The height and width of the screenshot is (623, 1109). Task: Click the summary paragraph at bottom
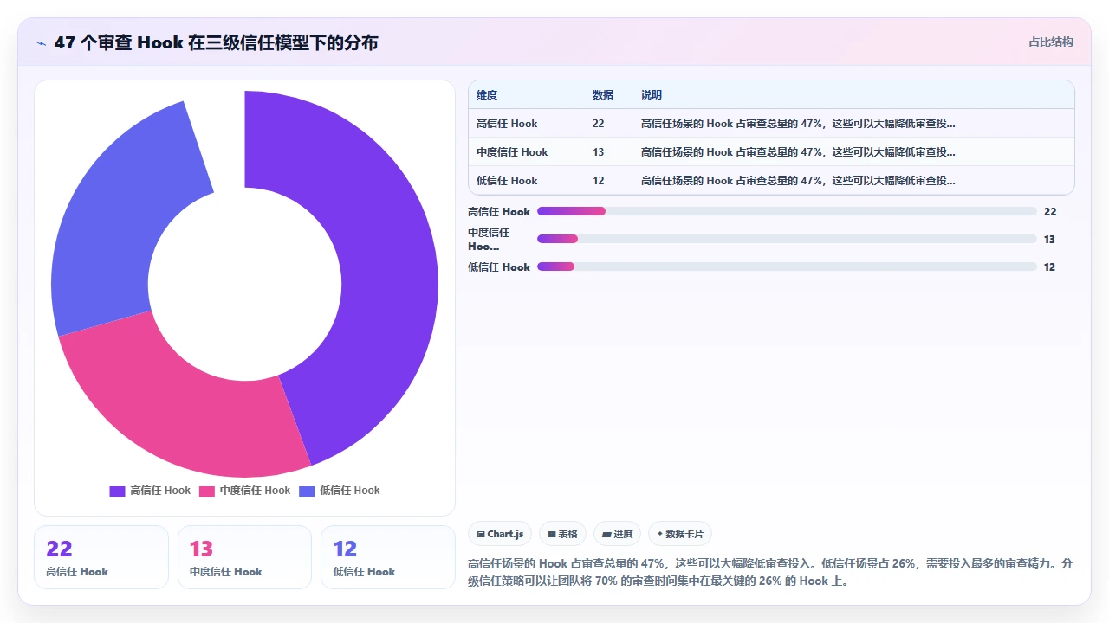point(770,572)
